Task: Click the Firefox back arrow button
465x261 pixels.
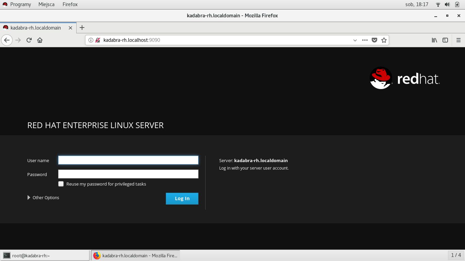Action: pyautogui.click(x=7, y=40)
